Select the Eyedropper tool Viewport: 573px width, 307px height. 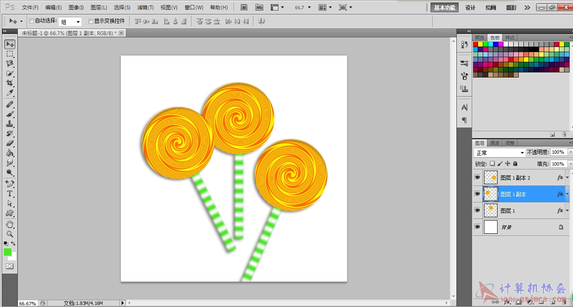(x=10, y=93)
